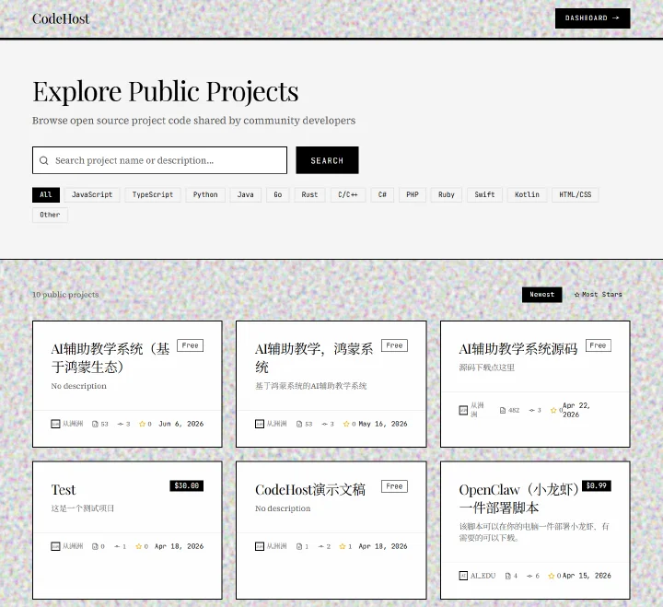Click the '10 public projects' count text
Screen dimensions: 663x607
coord(65,295)
